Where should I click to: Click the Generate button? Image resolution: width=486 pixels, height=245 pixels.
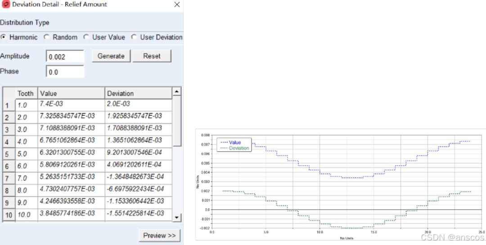111,56
